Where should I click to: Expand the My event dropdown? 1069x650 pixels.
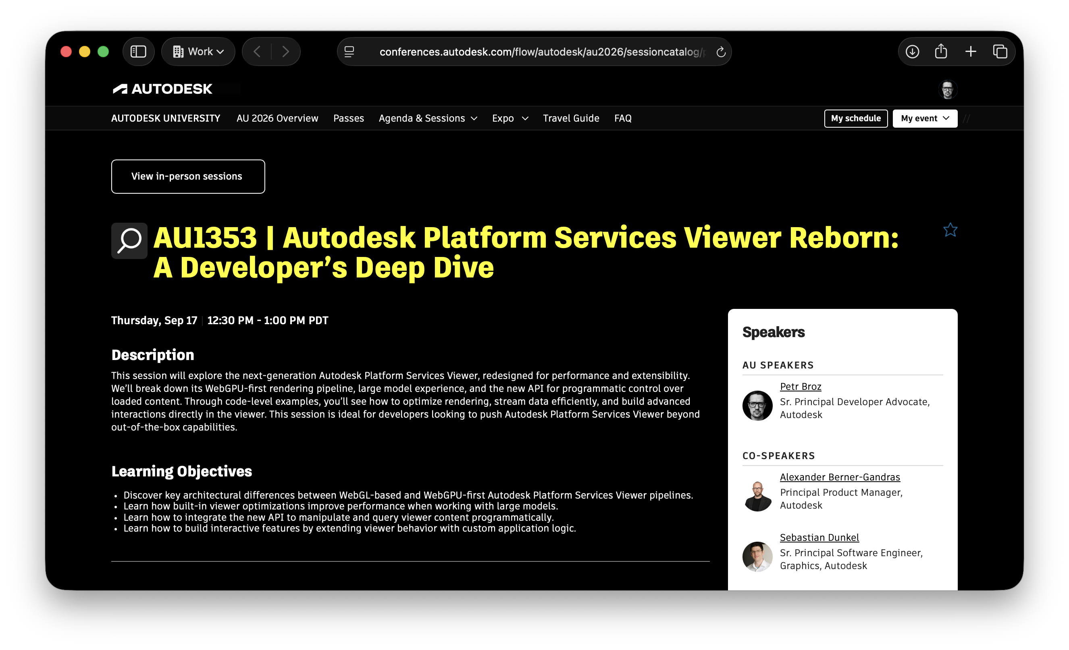(x=925, y=118)
